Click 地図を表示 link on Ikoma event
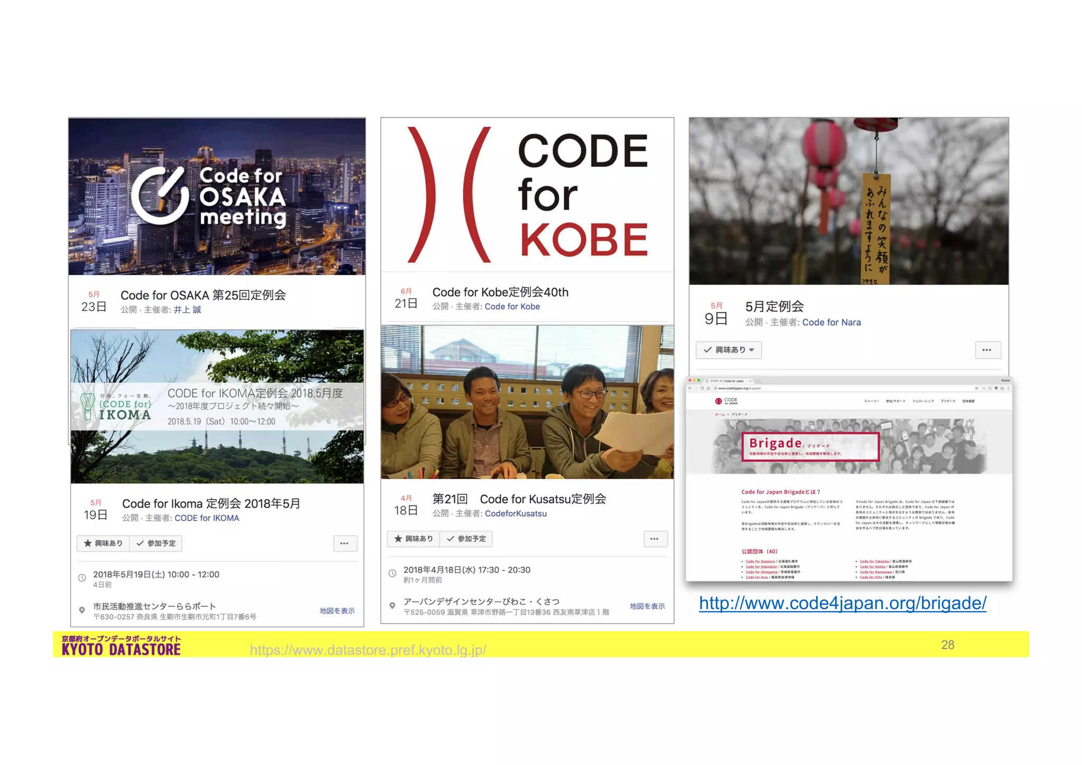This screenshot has height=765, width=1082. tap(337, 611)
